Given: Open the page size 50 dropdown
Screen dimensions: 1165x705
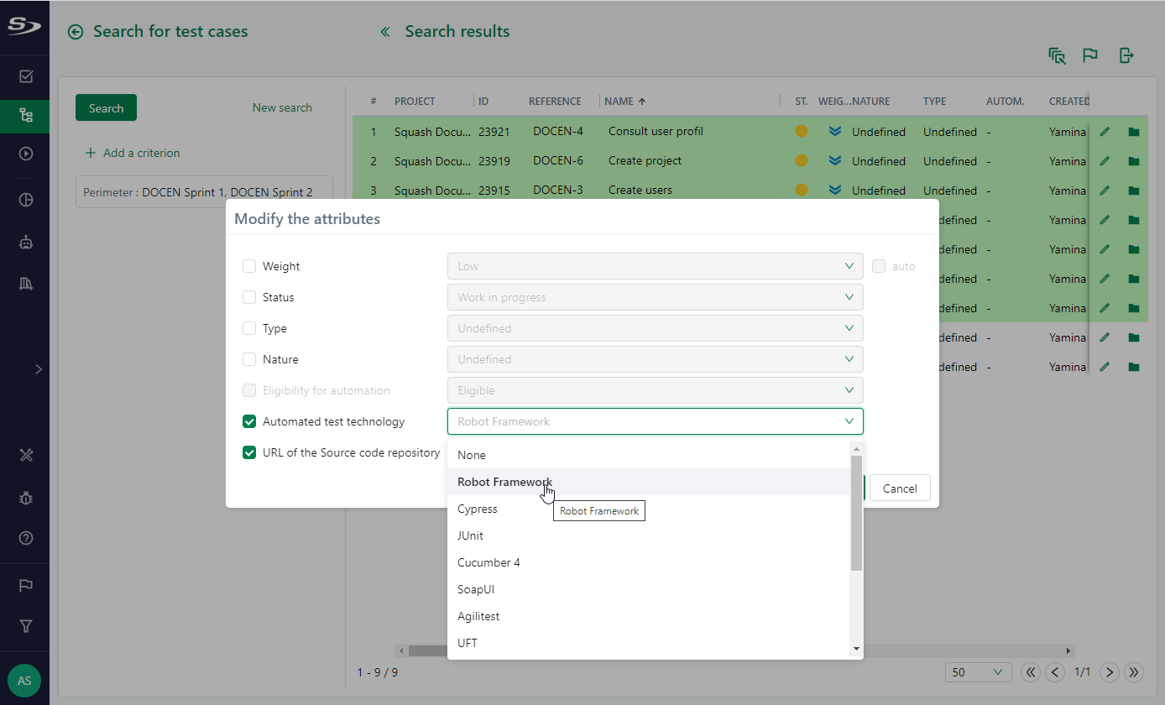Looking at the screenshot, I should [978, 672].
